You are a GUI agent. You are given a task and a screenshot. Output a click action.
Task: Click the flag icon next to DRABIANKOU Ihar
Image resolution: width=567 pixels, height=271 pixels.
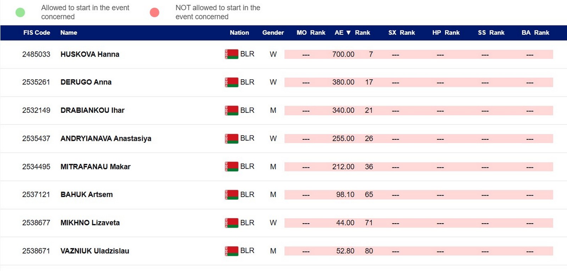click(231, 110)
